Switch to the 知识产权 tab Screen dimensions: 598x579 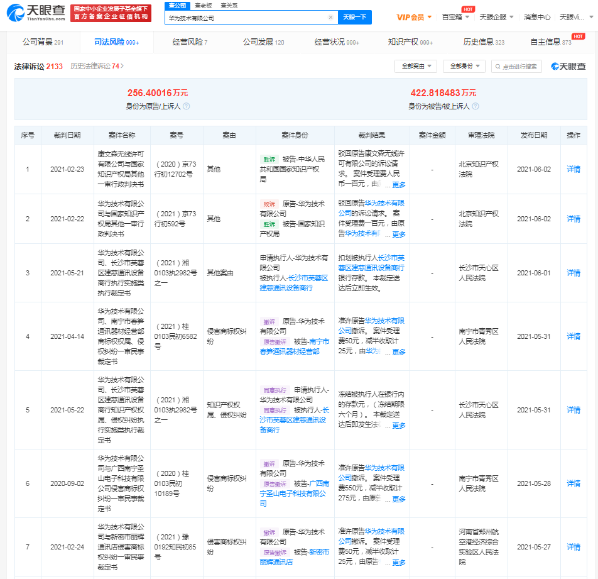point(410,42)
